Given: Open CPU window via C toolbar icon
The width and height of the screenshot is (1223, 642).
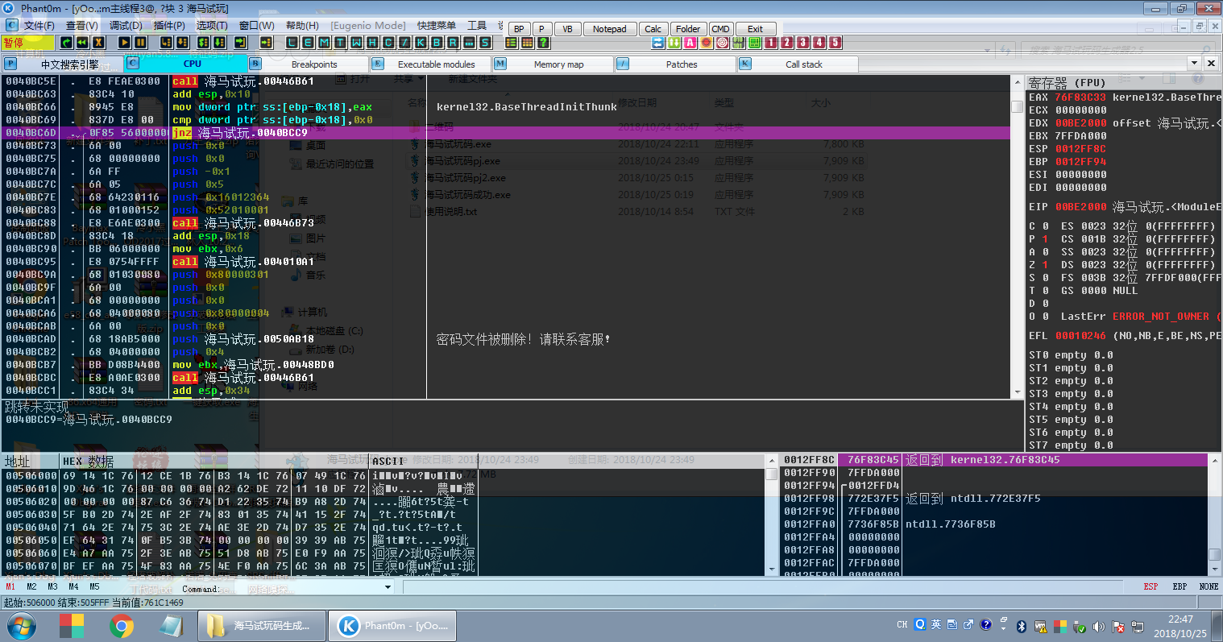Looking at the screenshot, I should coord(388,42).
